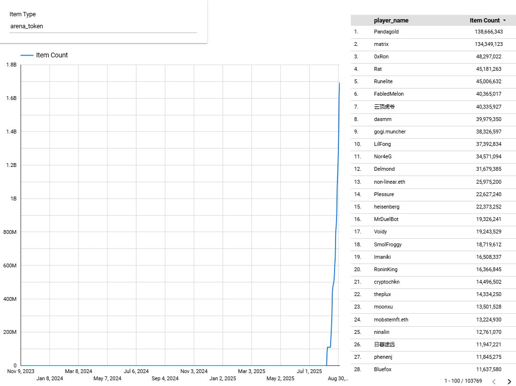This screenshot has width=516, height=386.
Task: Sort by Item Count descending arrow
Action: click(x=505, y=21)
